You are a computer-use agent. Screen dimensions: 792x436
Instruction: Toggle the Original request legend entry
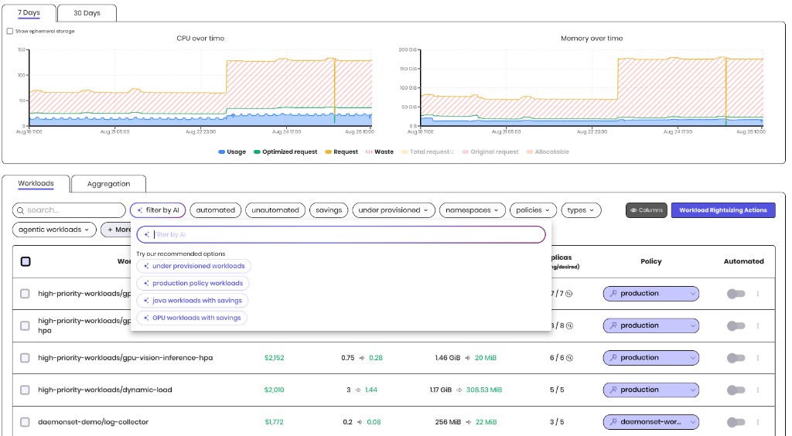coord(490,152)
